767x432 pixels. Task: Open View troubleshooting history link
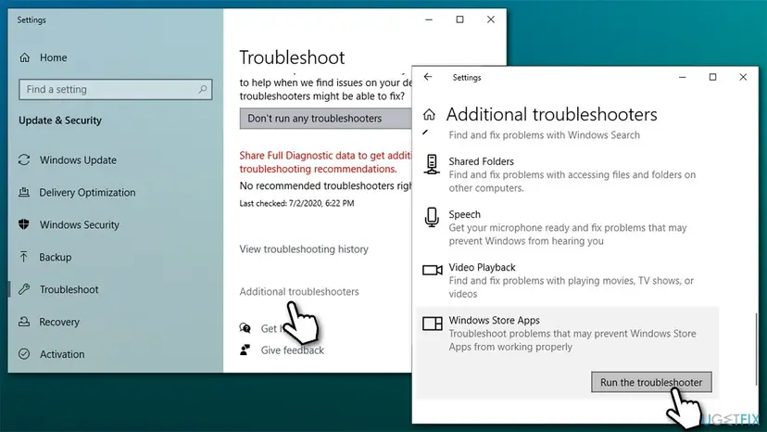pyautogui.click(x=304, y=248)
